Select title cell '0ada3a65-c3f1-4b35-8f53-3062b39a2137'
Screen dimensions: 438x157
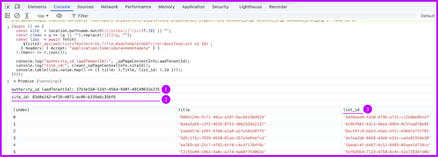pyautogui.click(x=222, y=124)
